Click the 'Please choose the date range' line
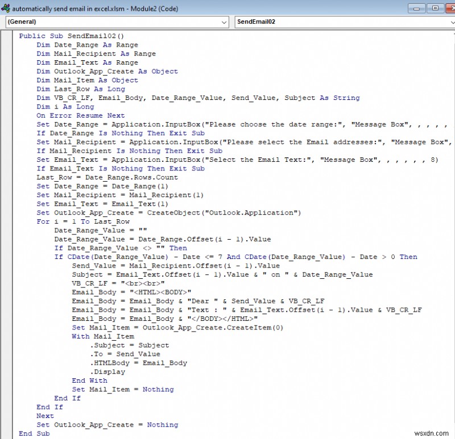Screen dimensions: 455x439 tap(242, 124)
